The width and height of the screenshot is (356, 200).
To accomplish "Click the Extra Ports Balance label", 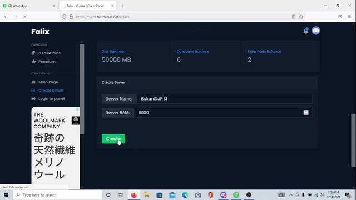I will coord(265,52).
